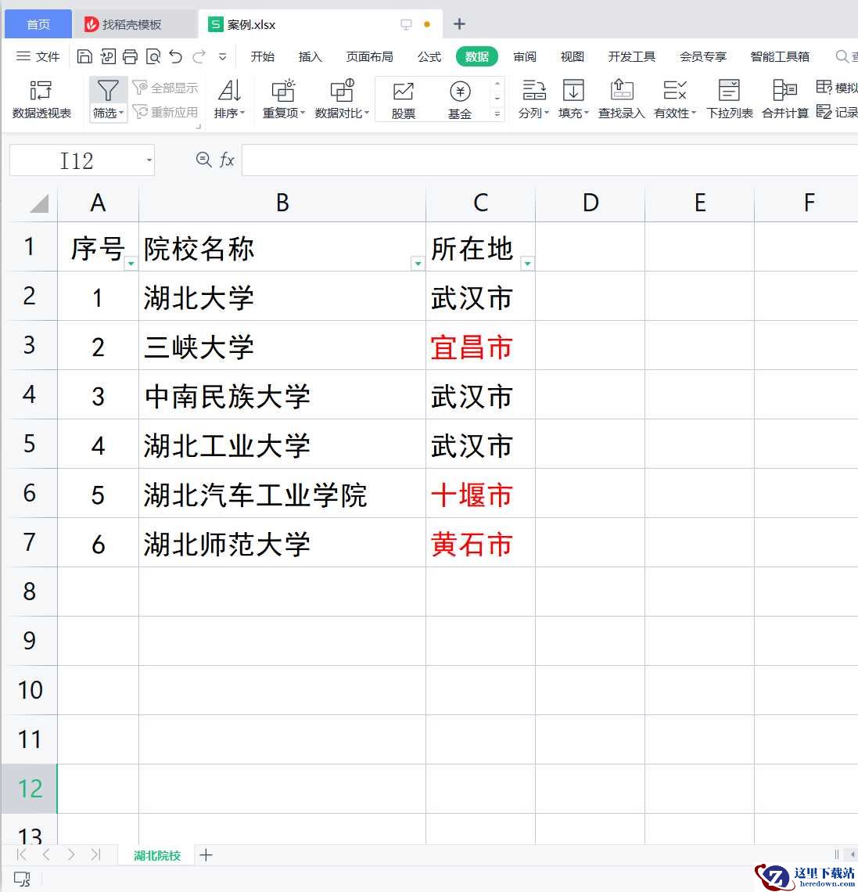Click cell containing 湖北汽车工业学院
The width and height of the screenshot is (858, 892).
282,493
